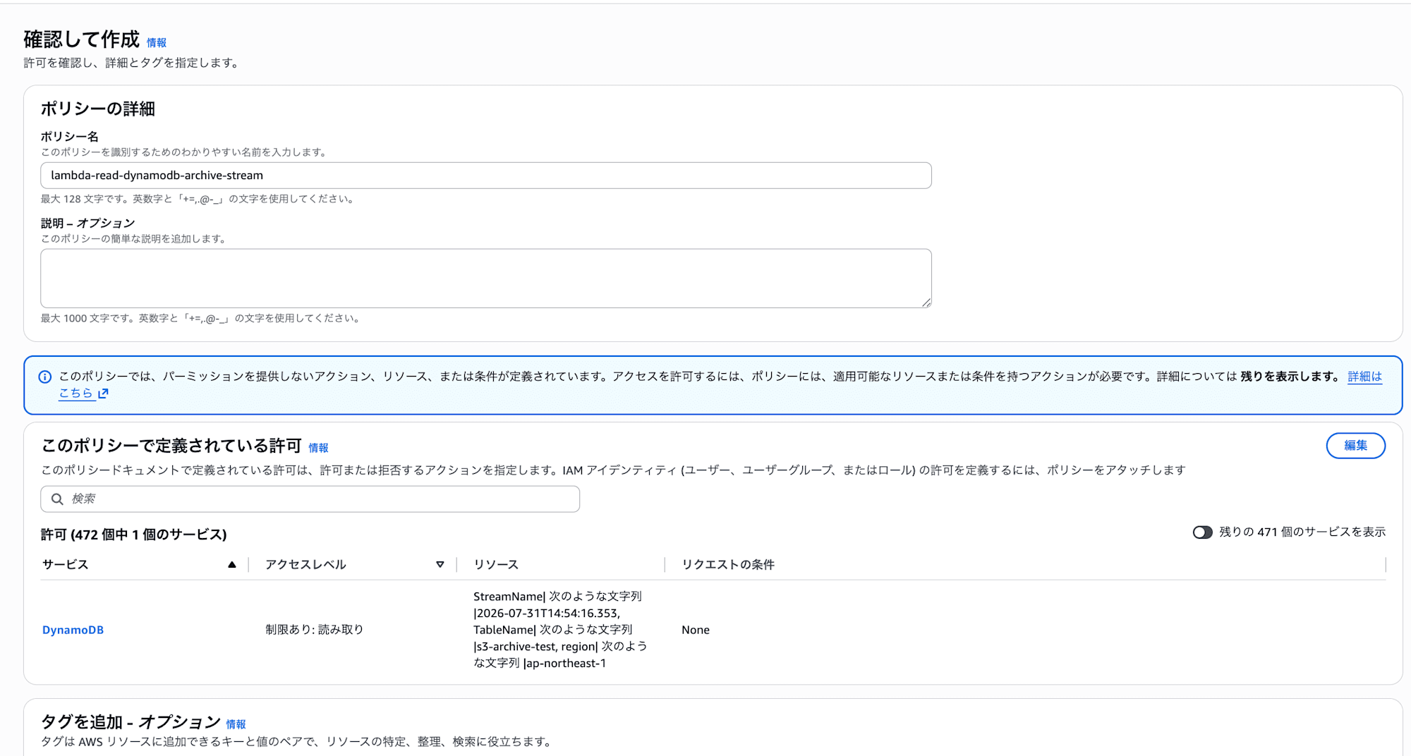
Task: Focus the ポリシー名 input field
Action: pos(486,176)
